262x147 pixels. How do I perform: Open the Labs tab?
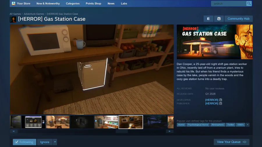(124, 3)
